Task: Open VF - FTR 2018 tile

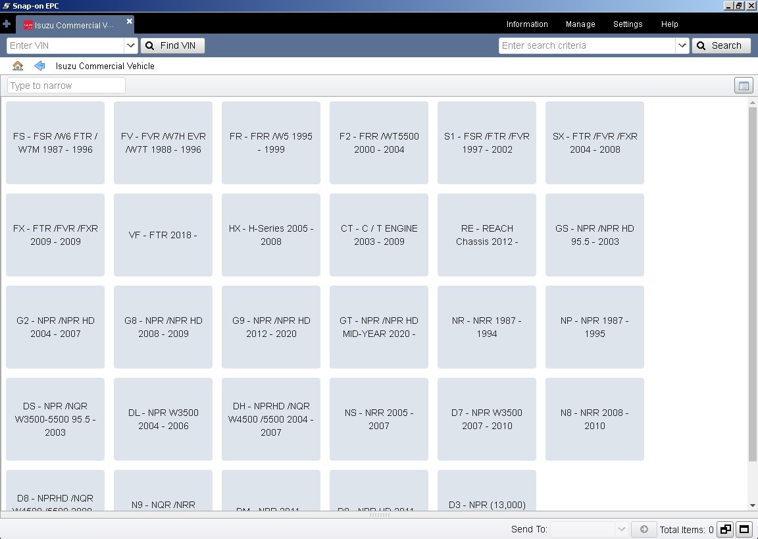Action: [163, 235]
